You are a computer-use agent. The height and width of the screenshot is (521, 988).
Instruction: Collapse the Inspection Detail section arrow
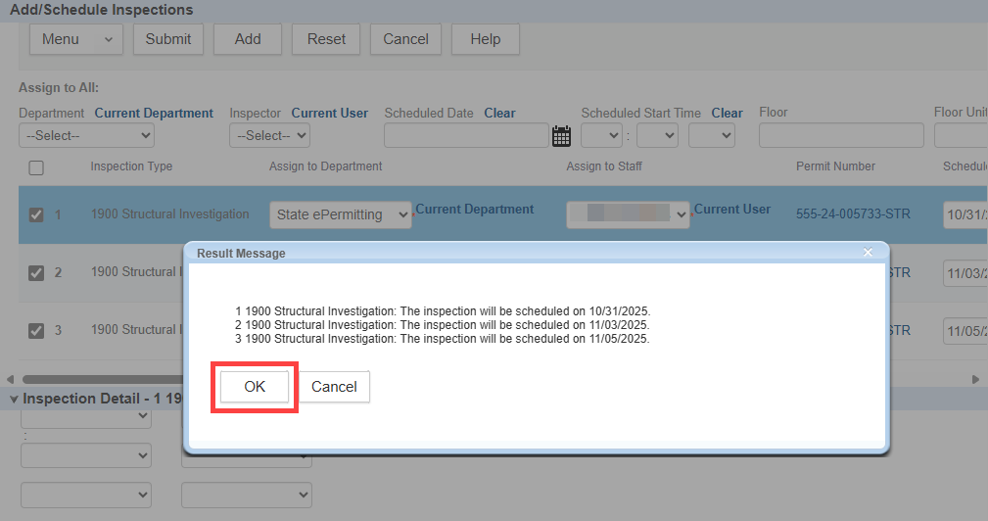[14, 400]
